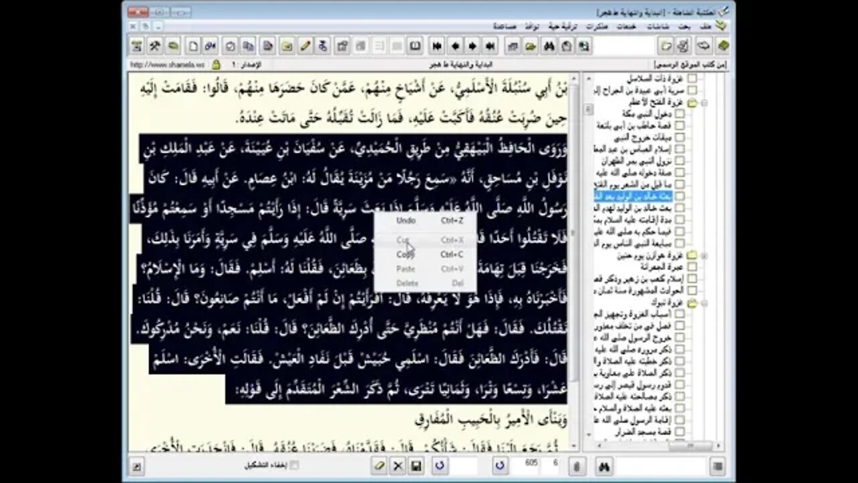Jump to last page with barred double-arrow

pos(490,46)
